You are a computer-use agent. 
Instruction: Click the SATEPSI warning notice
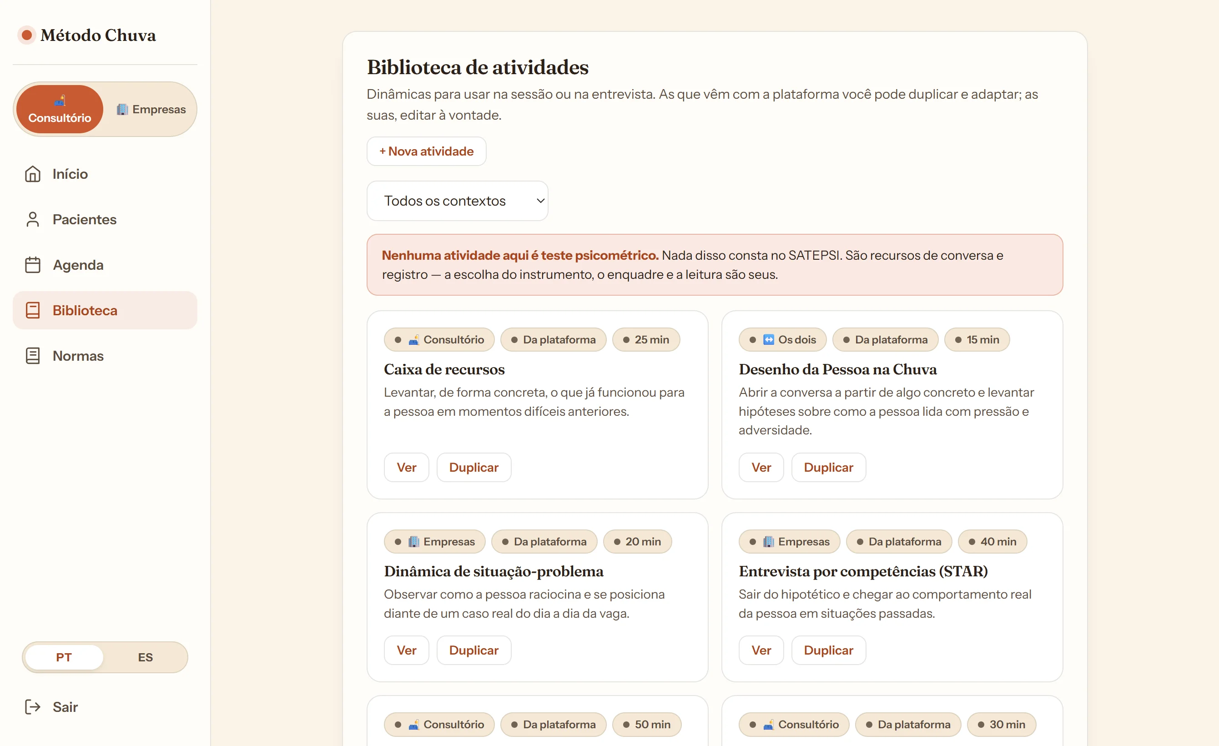(x=715, y=265)
